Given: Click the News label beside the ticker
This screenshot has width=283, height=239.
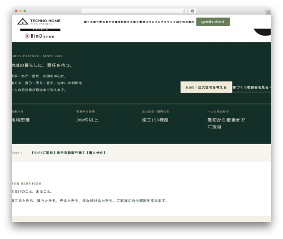Looking at the screenshot, I should 17,153.
